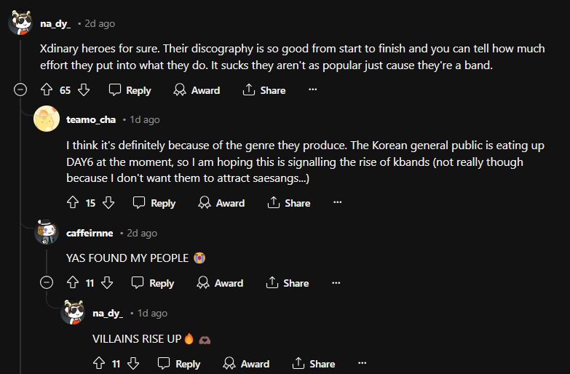Viewport: 570px width, 374px height.
Task: Upvote the VILLAINS RISE UP reply
Action: [99, 363]
